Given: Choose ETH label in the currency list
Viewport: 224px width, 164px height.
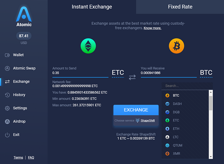Looking at the screenshot, I should pos(176,129).
